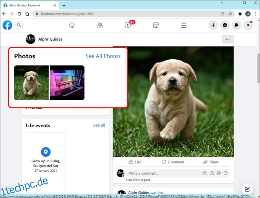Click the new message compose icon
Screen dimensions: 260x198
click(247, 189)
